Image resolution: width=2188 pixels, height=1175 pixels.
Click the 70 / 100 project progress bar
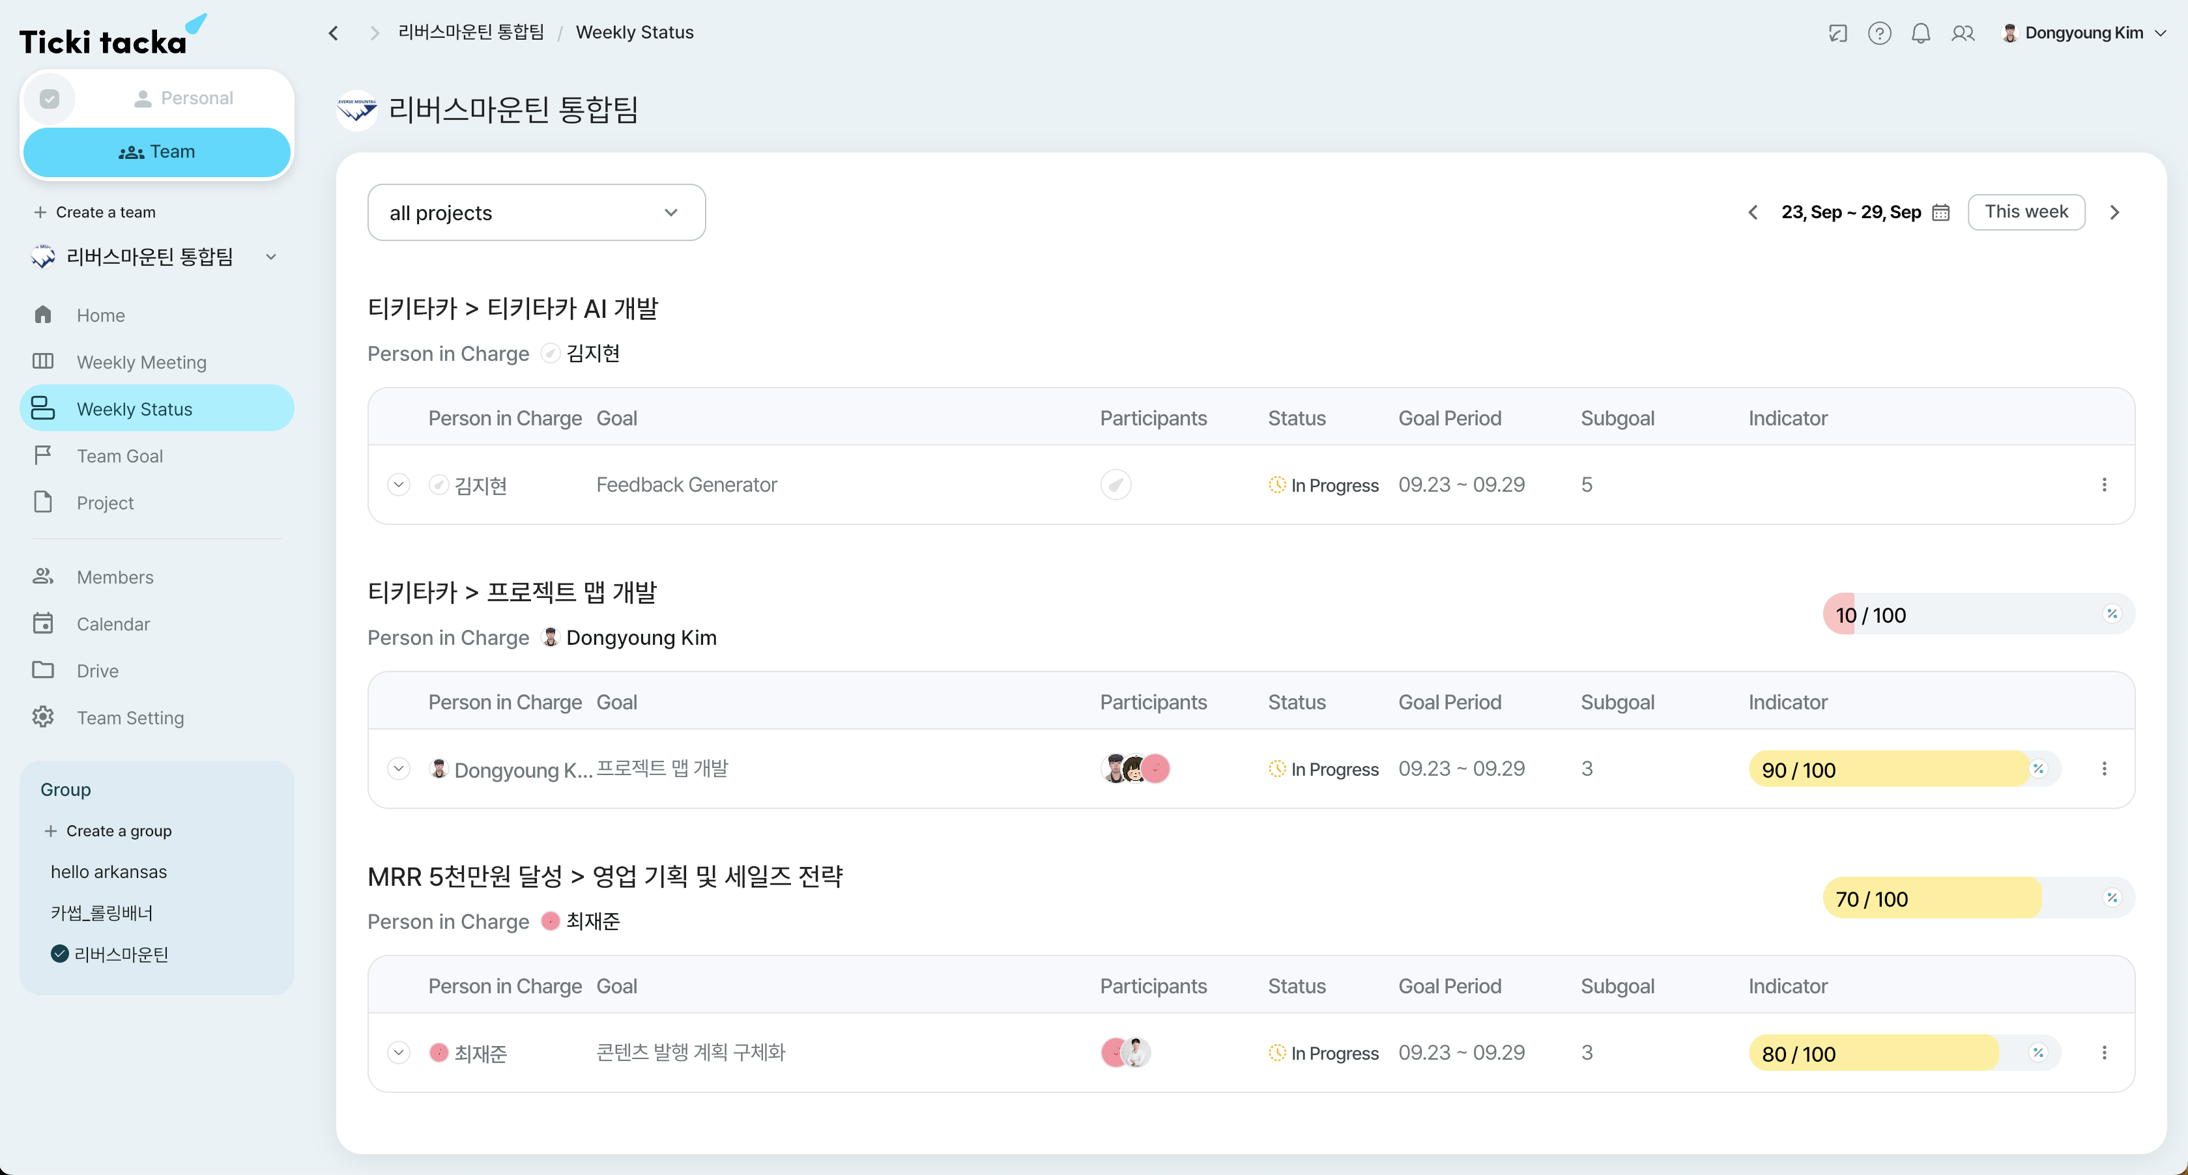1978,898
